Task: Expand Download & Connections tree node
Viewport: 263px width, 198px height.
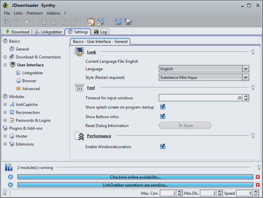Action: 5,57
